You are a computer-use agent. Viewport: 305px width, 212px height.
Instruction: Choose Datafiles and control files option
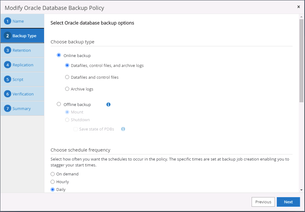click(x=67, y=77)
